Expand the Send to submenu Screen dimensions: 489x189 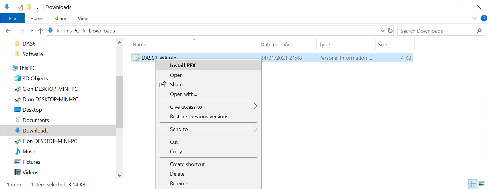pos(255,129)
